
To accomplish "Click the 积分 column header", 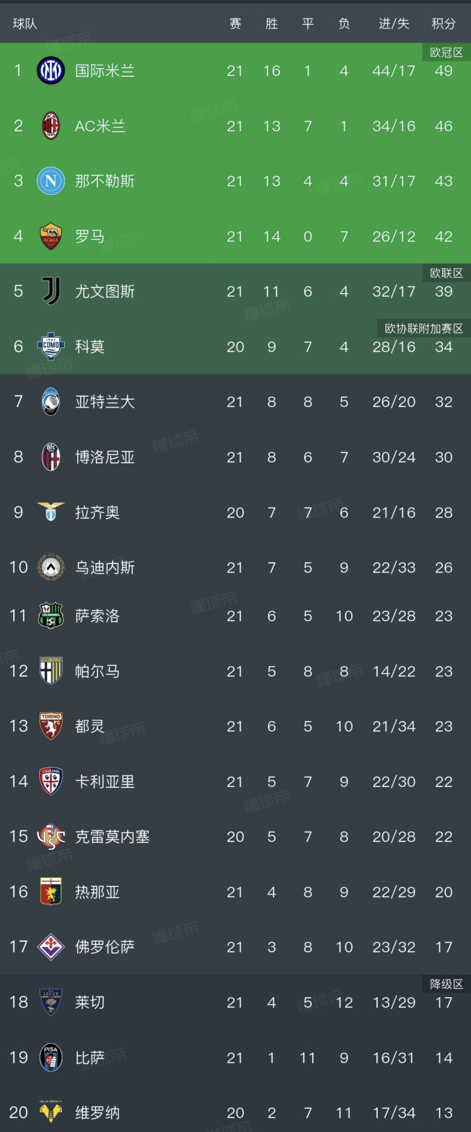I will pos(443,24).
